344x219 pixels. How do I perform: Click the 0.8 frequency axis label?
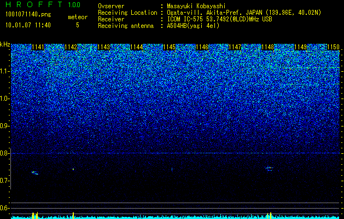[x=4, y=153]
